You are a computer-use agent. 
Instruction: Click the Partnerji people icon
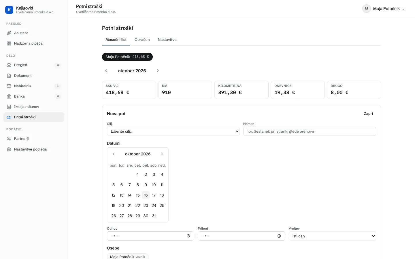[x=9, y=139]
